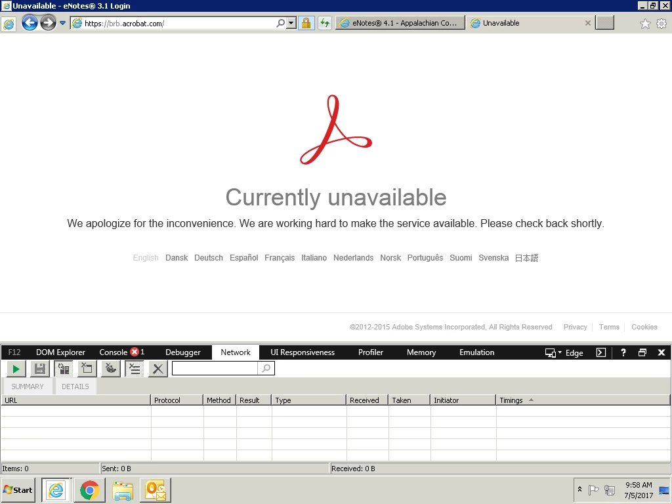Sort by the Type column header

coord(309,400)
